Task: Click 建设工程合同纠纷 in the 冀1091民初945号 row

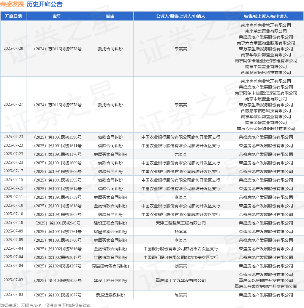Action: (110, 223)
